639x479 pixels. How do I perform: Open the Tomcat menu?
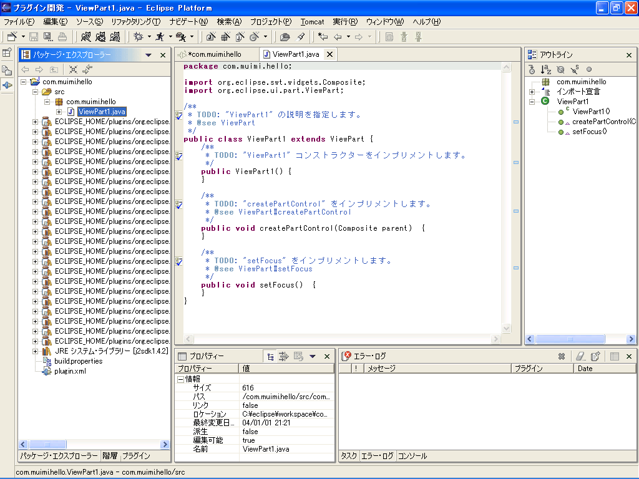(x=312, y=22)
